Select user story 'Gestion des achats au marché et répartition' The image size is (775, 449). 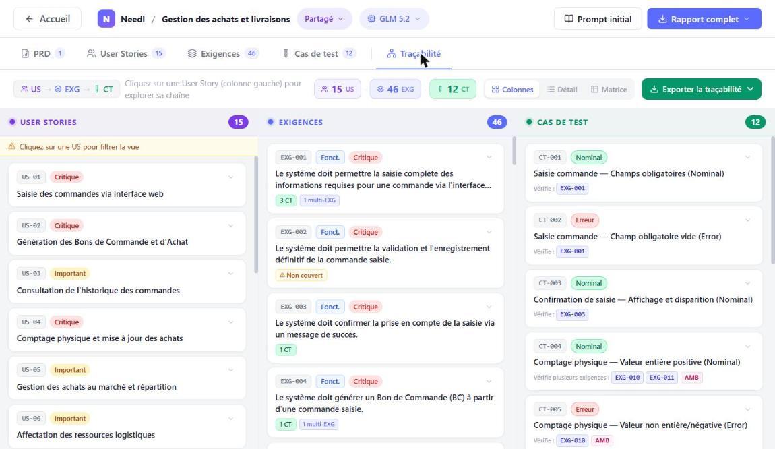127,378
